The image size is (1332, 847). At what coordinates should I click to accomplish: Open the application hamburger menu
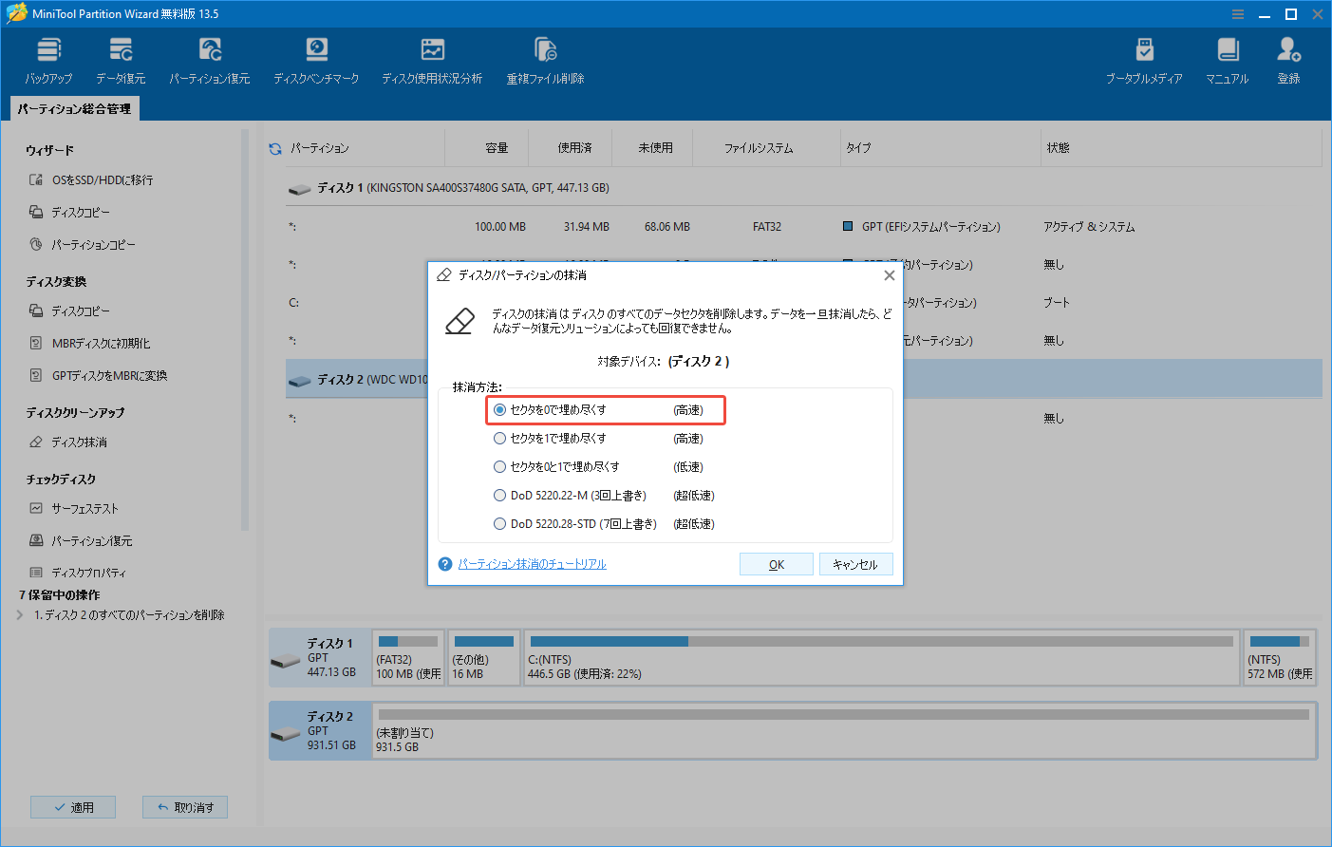1238,13
